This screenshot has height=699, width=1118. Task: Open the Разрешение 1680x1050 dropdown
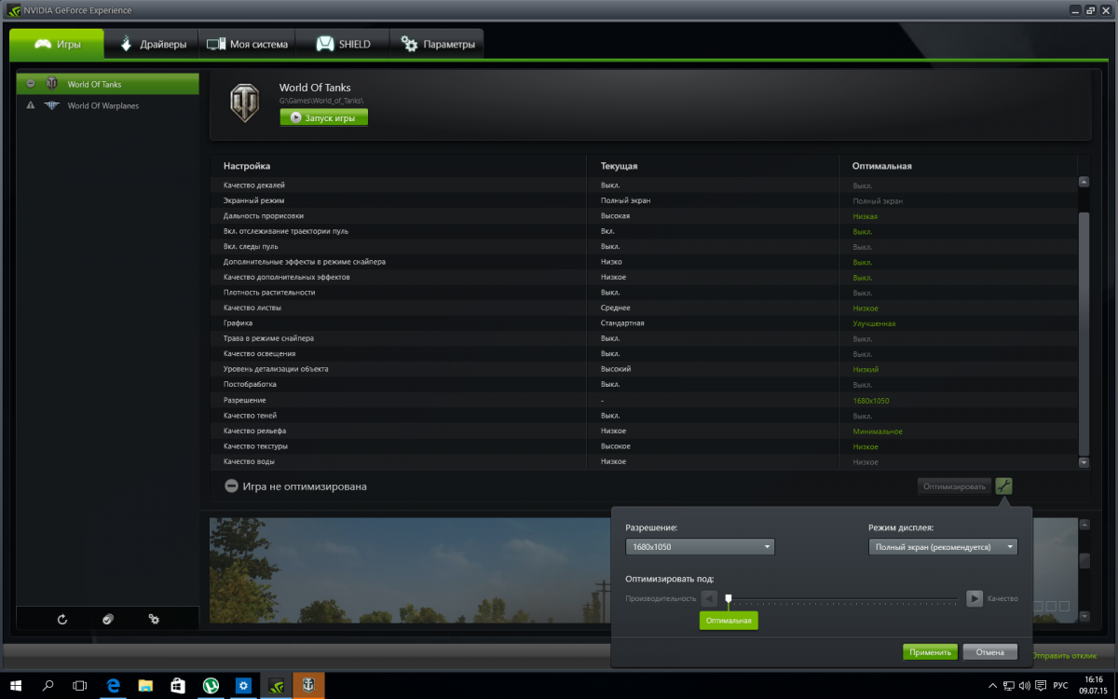700,547
